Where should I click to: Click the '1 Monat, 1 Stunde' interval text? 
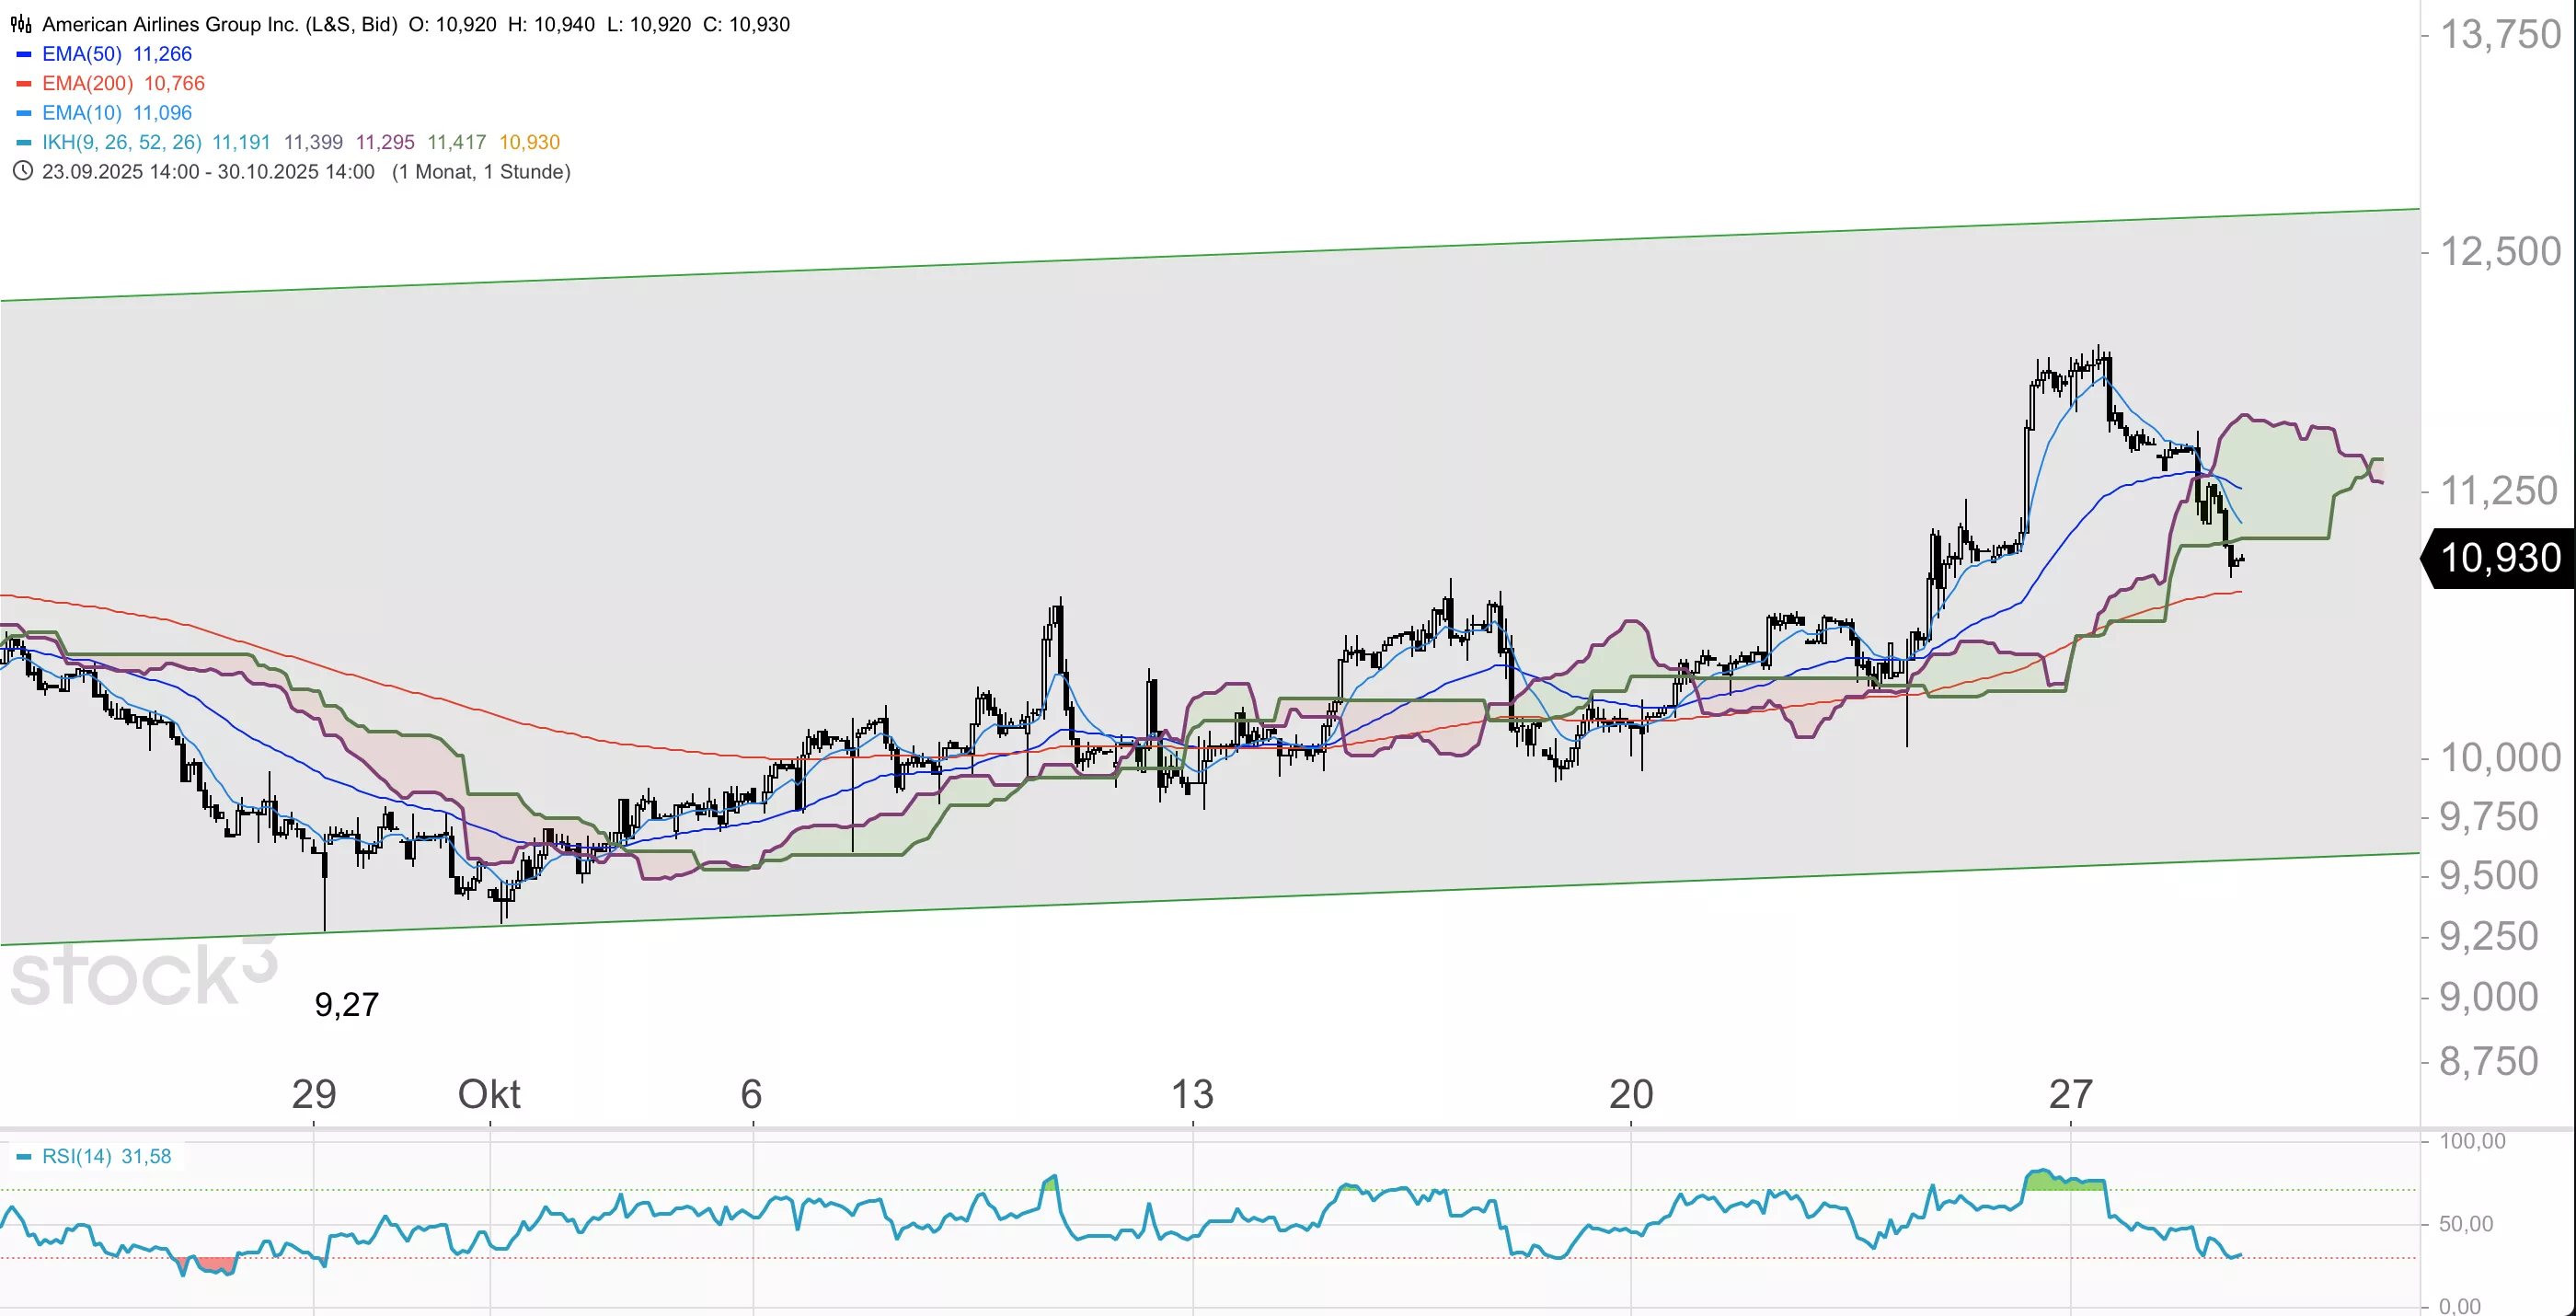coord(481,171)
